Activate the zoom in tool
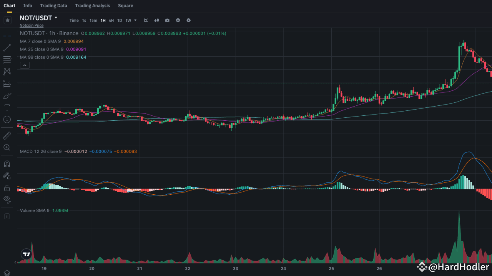The height and width of the screenshot is (276, 492). coord(7,147)
